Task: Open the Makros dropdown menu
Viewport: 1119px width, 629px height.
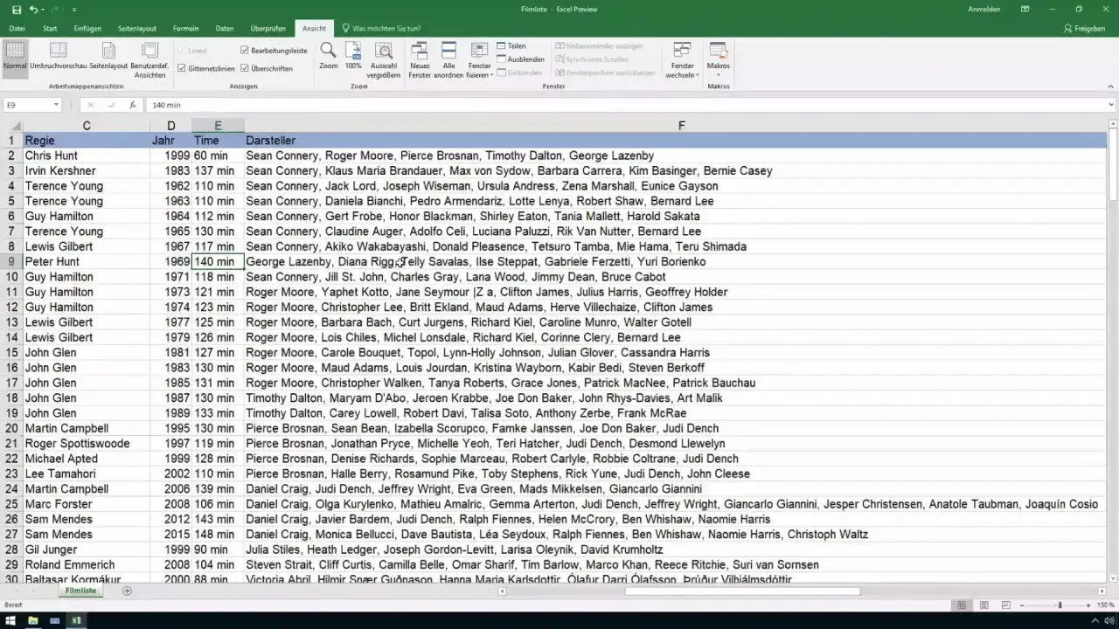Action: [719, 59]
